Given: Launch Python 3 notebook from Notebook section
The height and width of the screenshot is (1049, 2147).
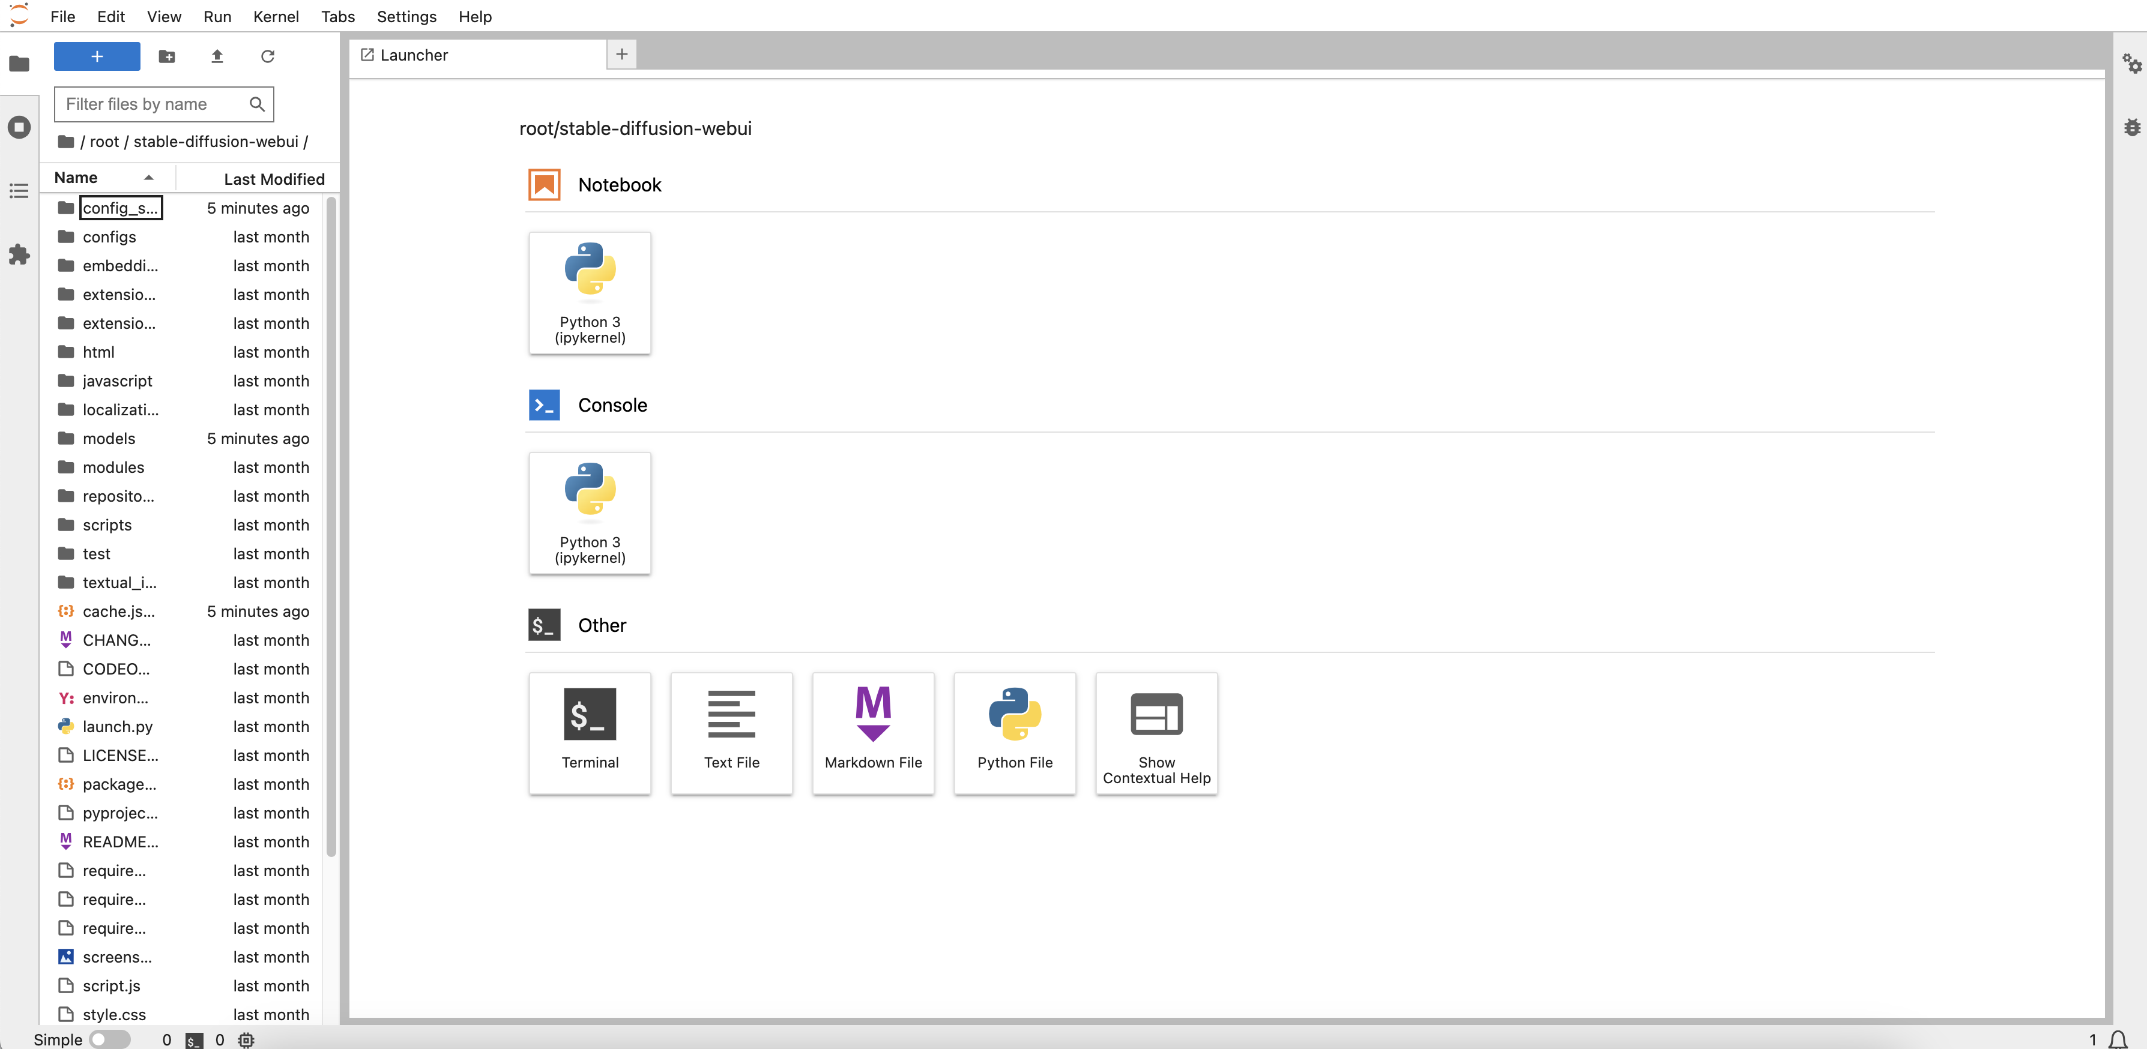Looking at the screenshot, I should click(589, 293).
